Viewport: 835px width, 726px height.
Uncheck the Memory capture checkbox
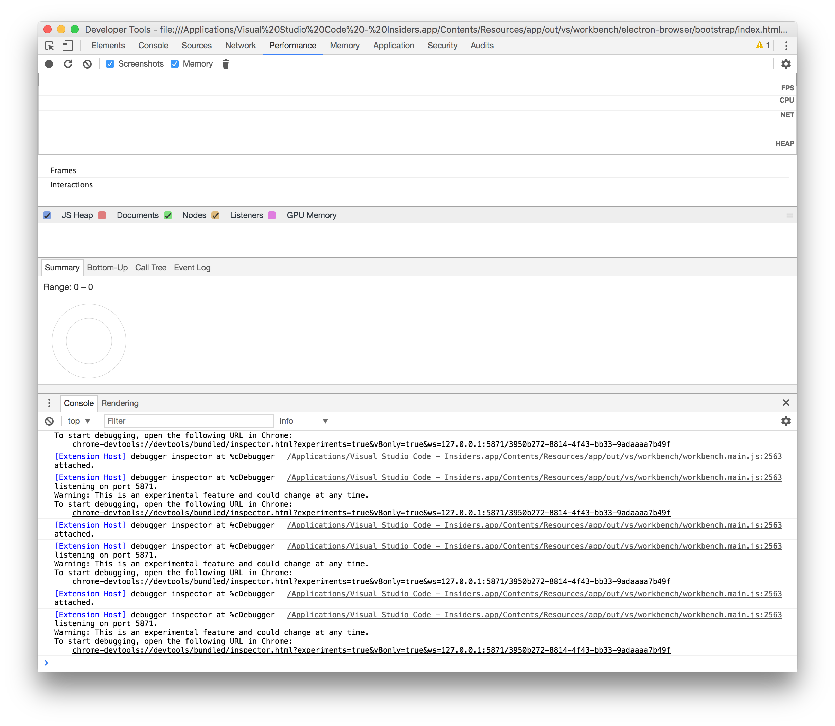[174, 63]
